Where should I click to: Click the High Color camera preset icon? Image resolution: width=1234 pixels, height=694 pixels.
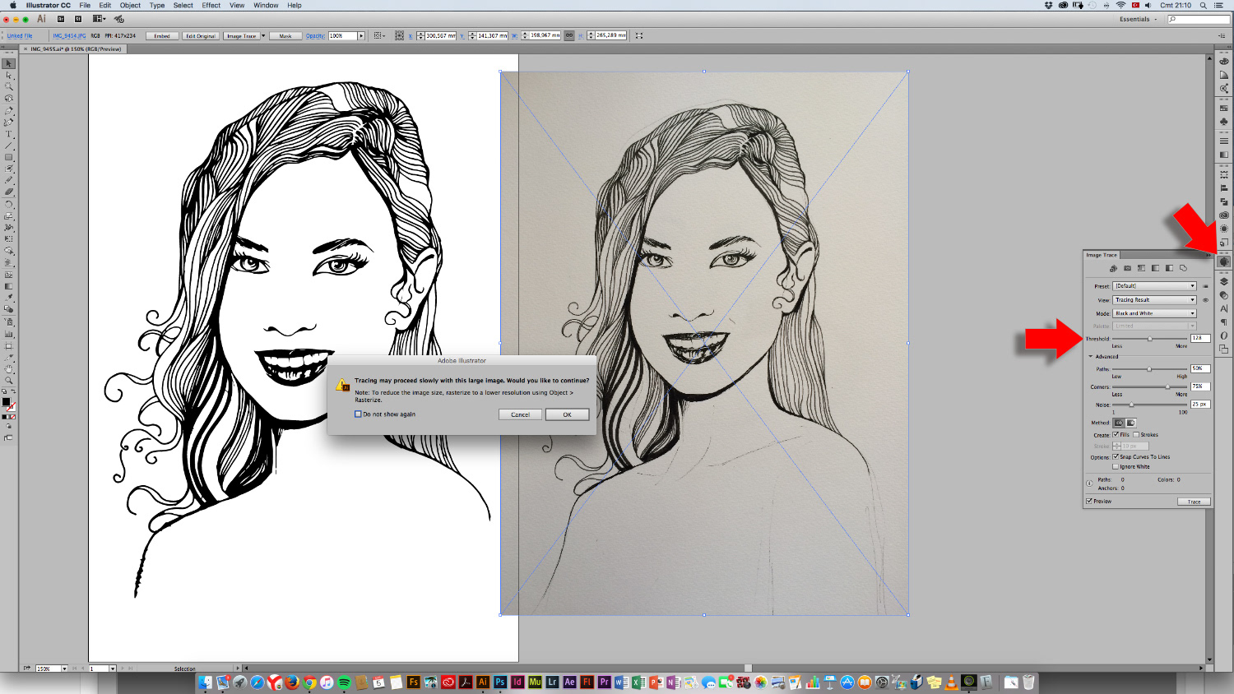[x=1127, y=268]
